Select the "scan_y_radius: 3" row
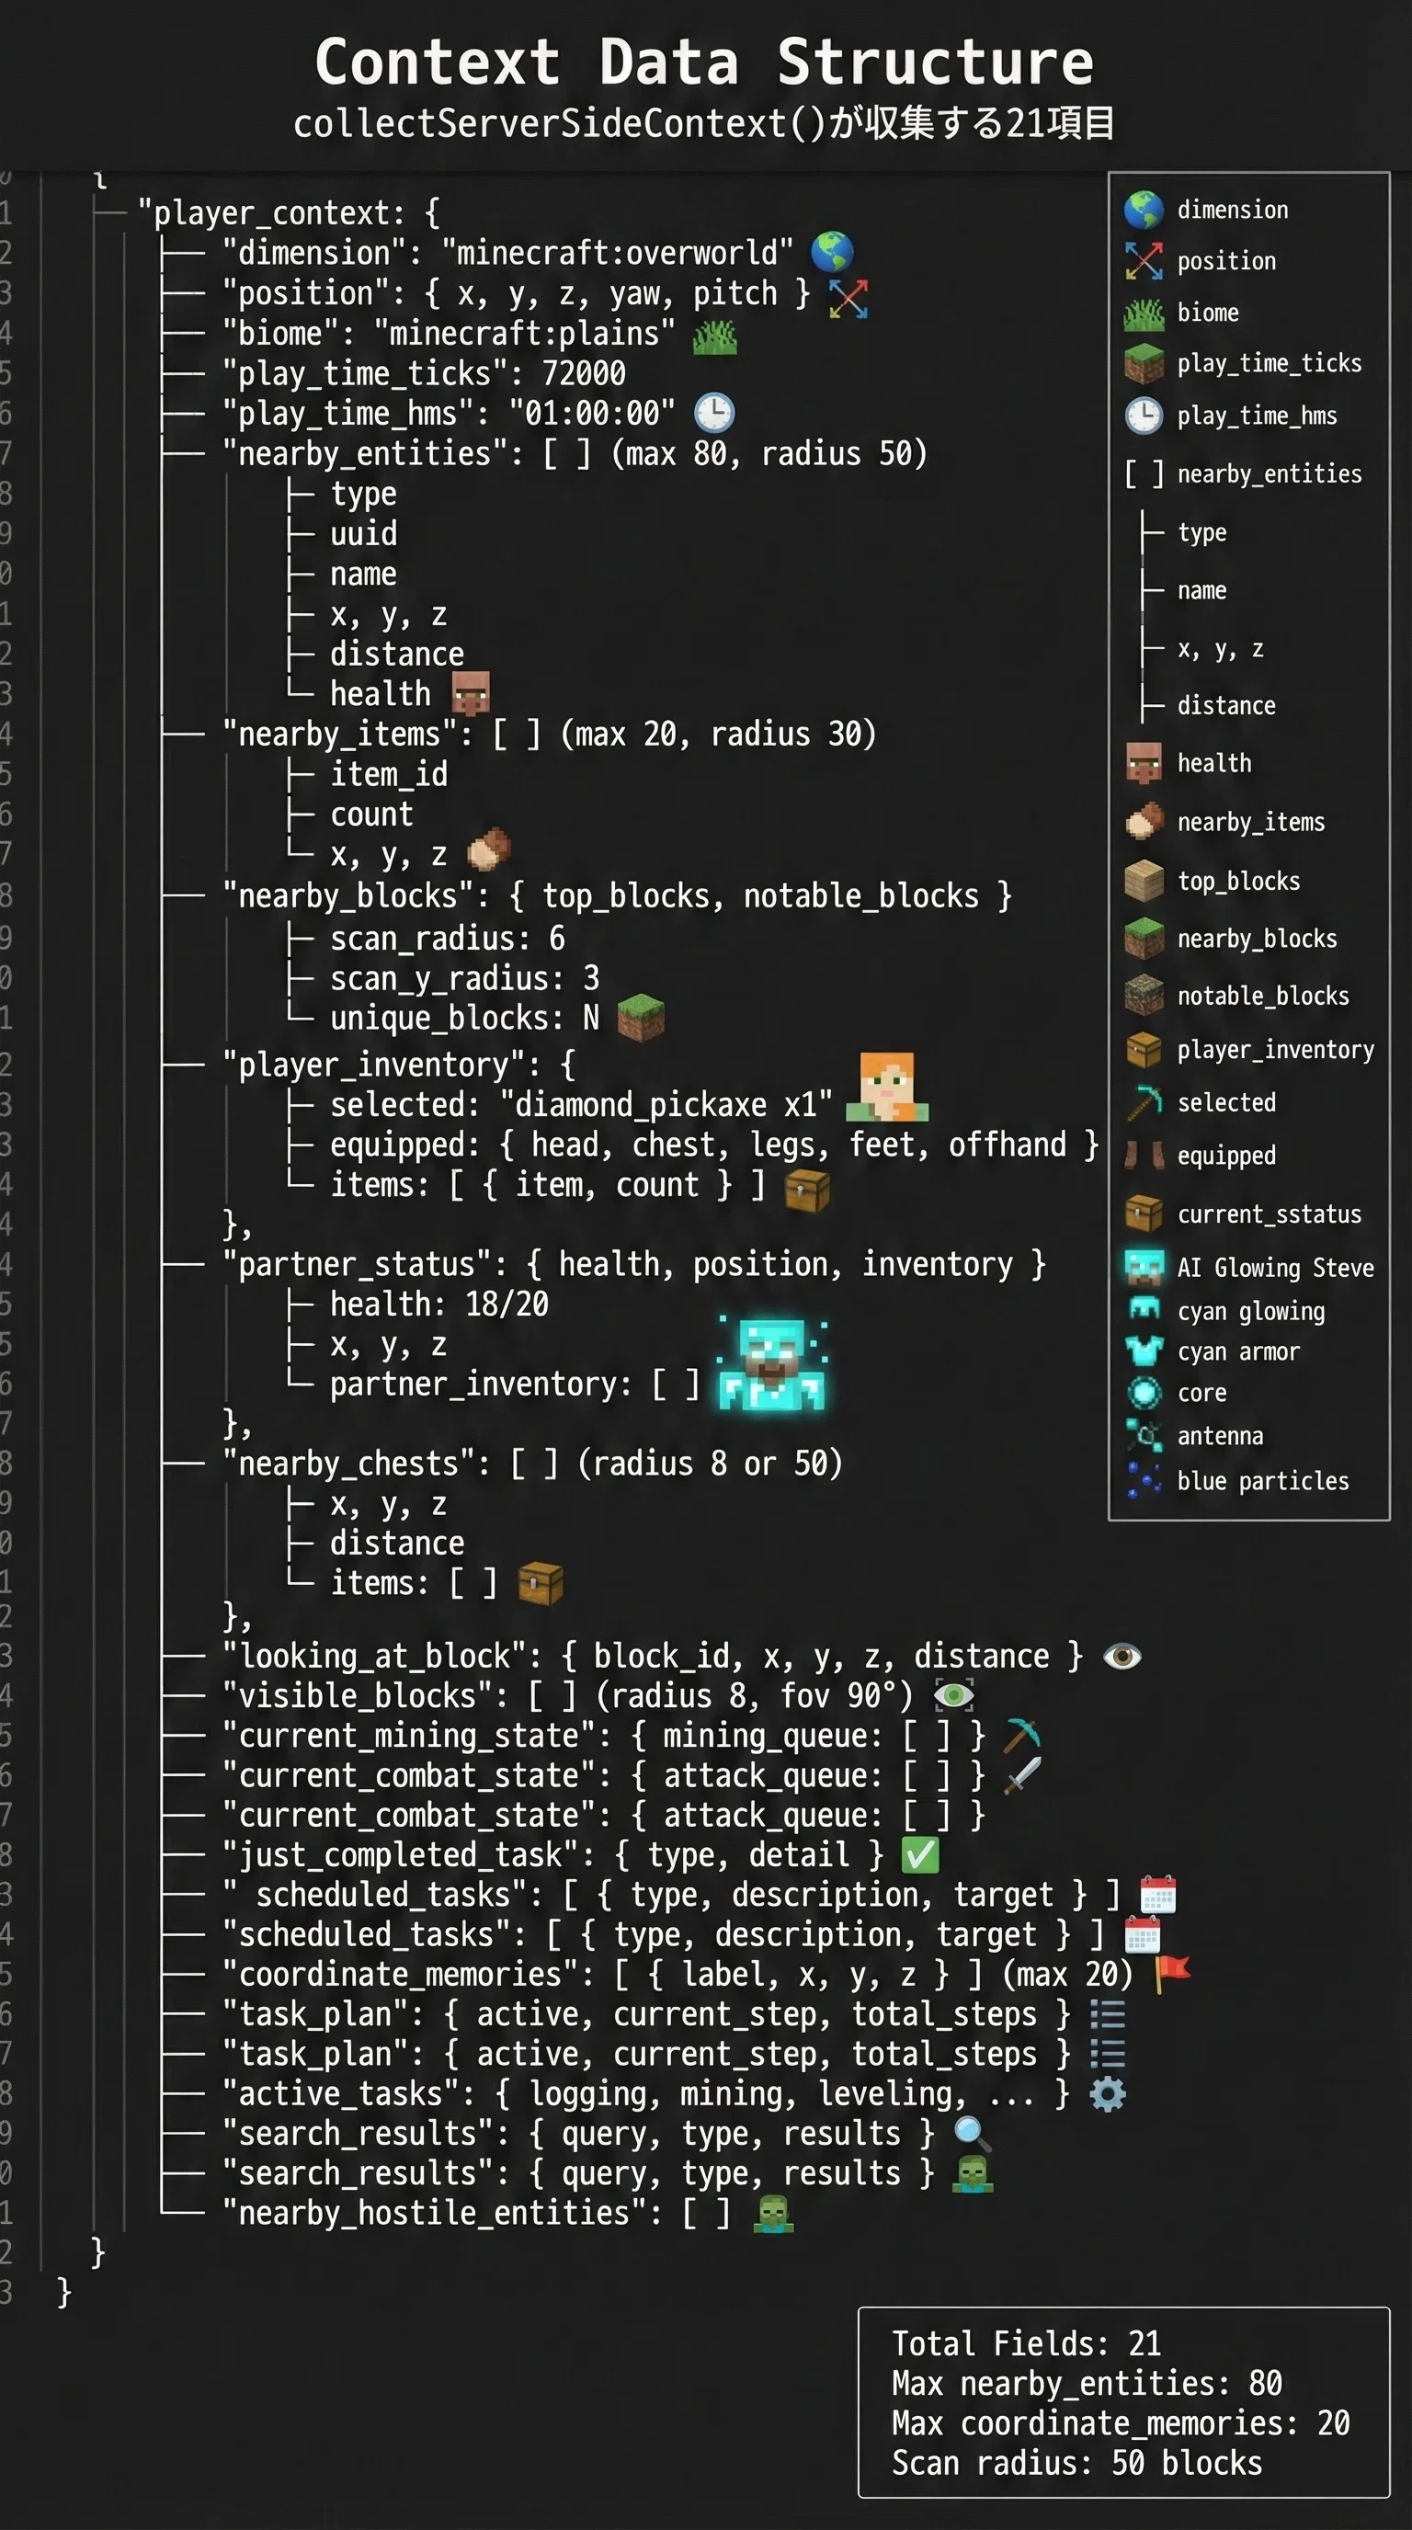 464,978
